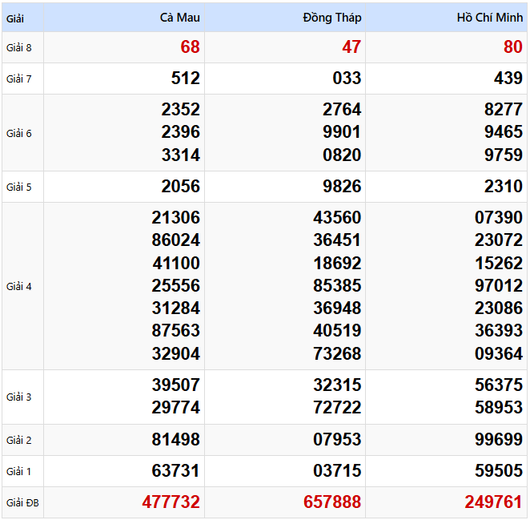Select the Giải 8 row label
Image resolution: width=530 pixels, height=520 pixels.
click(x=19, y=47)
